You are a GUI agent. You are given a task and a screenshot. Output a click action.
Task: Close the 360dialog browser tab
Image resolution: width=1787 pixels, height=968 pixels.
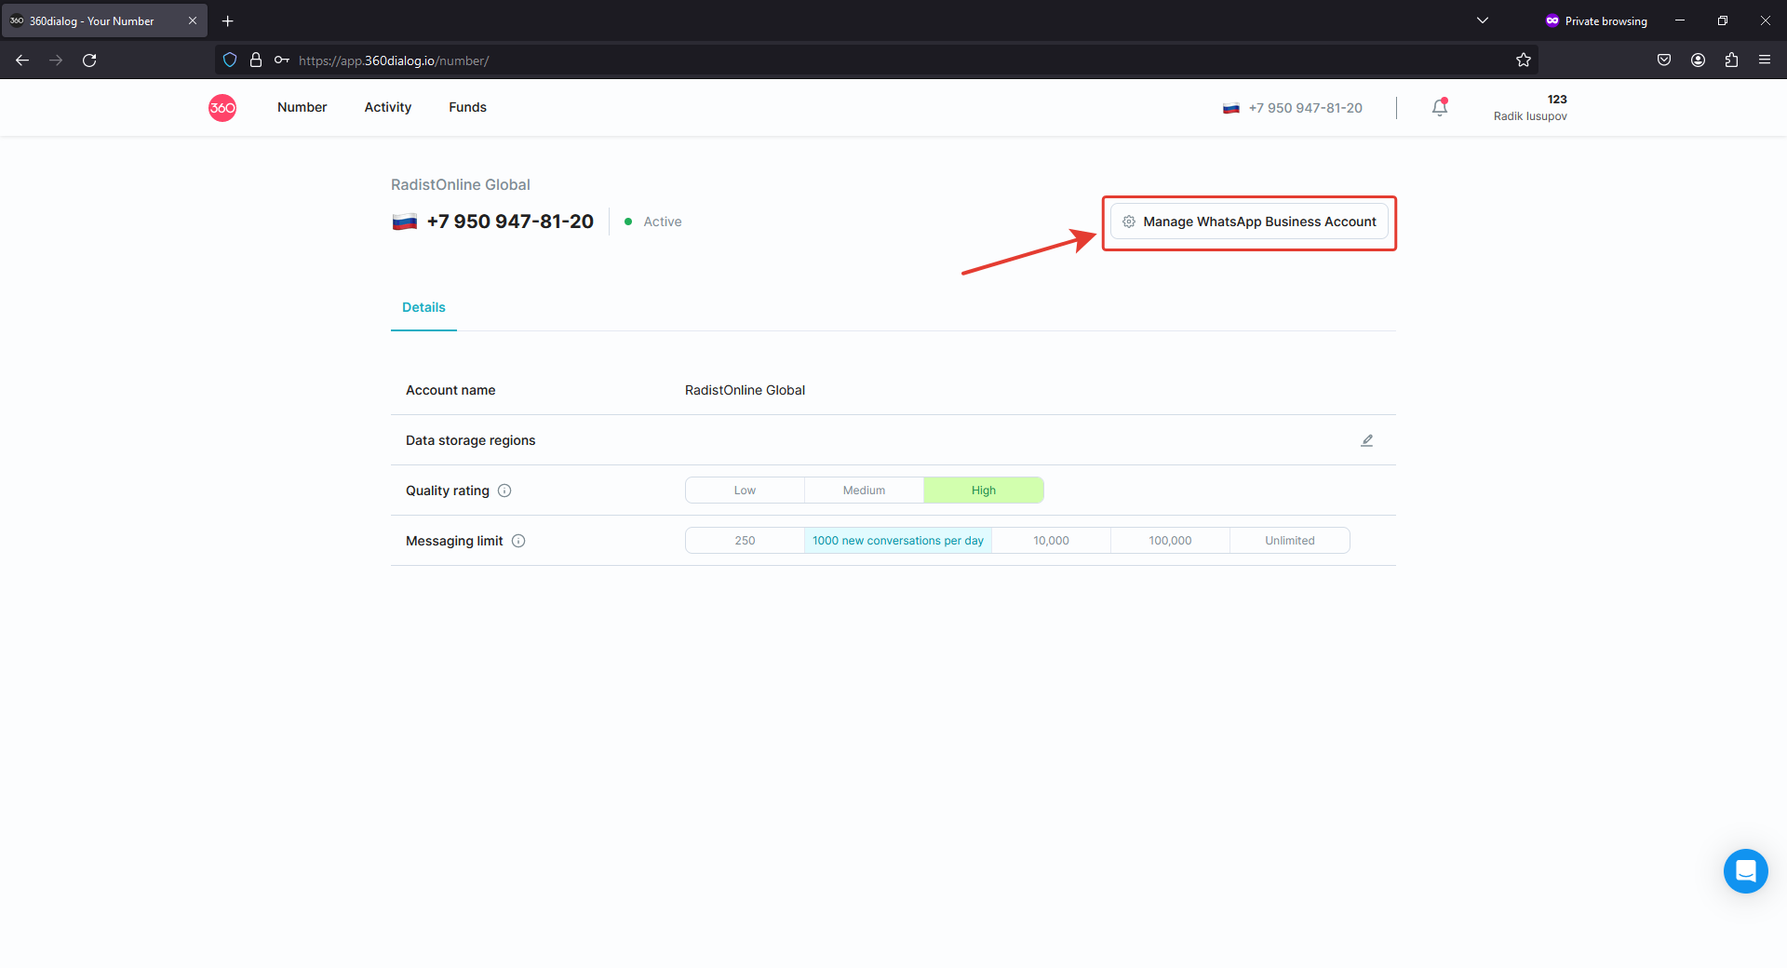(x=193, y=20)
